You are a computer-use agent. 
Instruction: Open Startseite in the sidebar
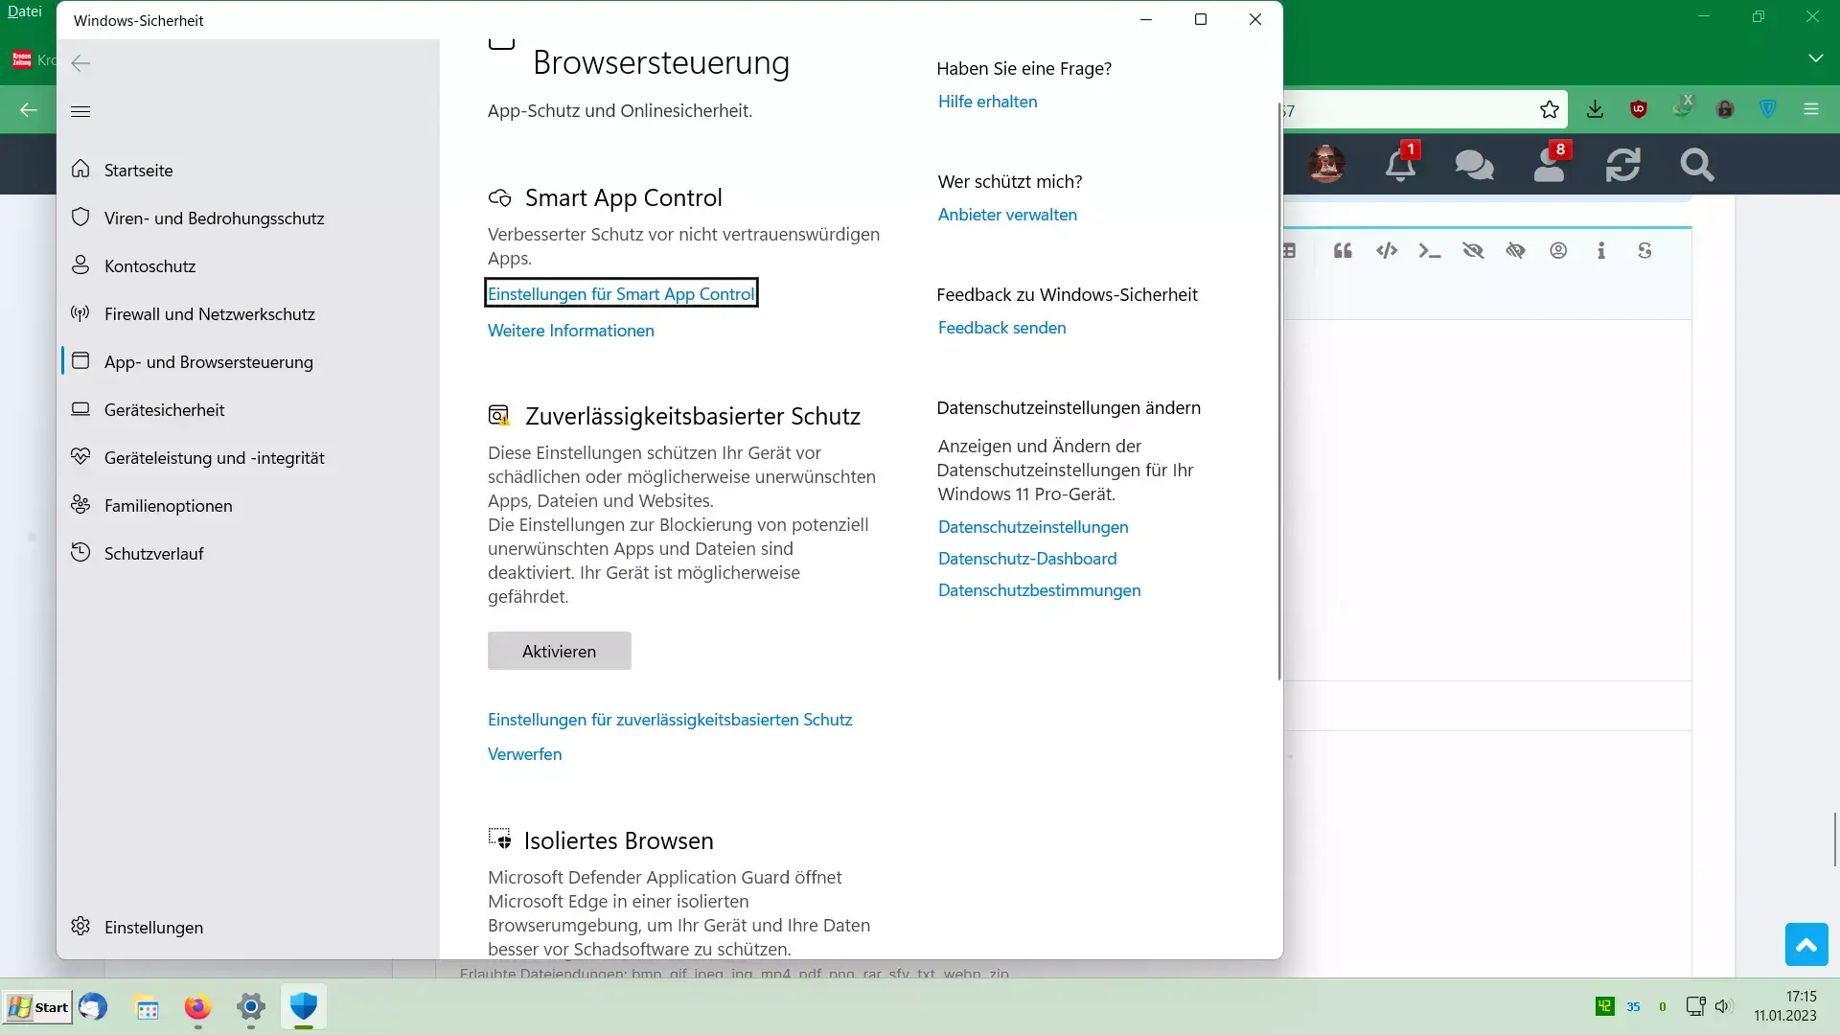138,170
